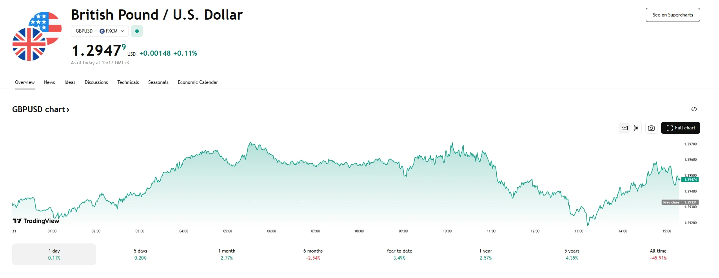Select the All time range
This screenshot has width=719, height=278.
click(658, 254)
